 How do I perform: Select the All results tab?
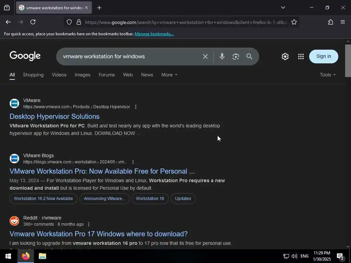pyautogui.click(x=12, y=75)
